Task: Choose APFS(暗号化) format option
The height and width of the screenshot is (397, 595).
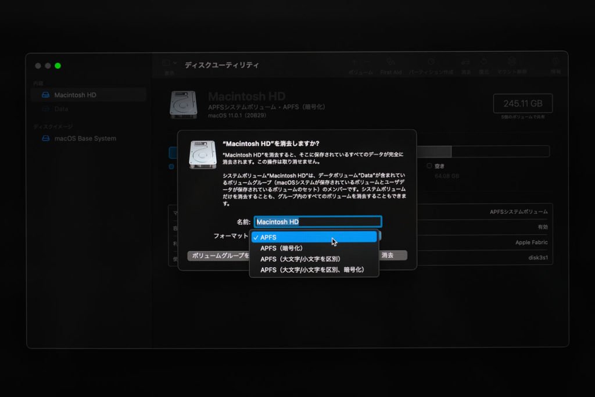Action: click(x=314, y=248)
